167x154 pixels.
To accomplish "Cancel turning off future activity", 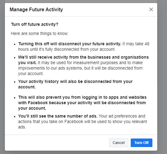I will (x=119, y=143).
